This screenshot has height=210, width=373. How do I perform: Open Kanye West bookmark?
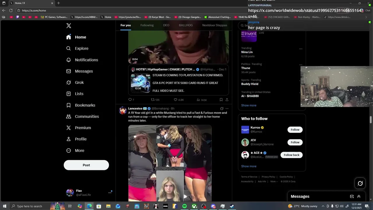[x=157, y=17]
